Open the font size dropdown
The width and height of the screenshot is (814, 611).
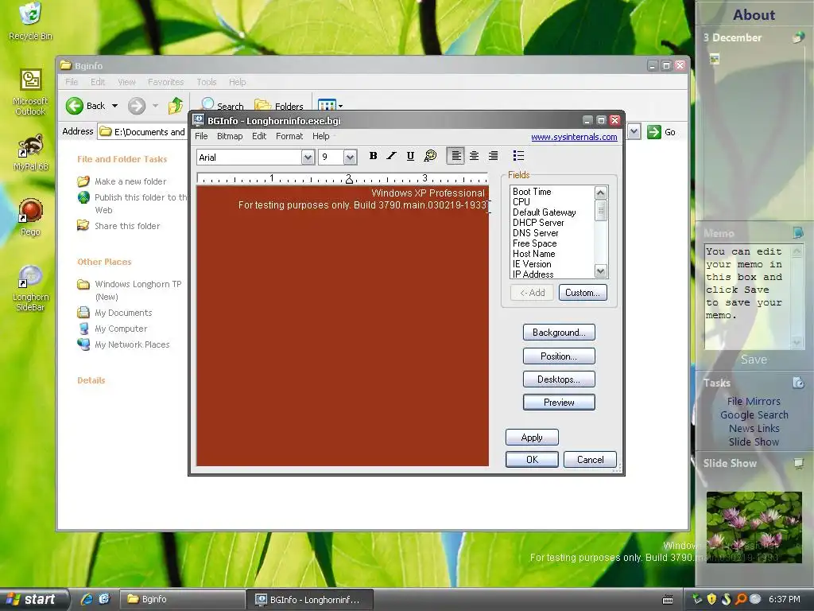tap(350, 157)
